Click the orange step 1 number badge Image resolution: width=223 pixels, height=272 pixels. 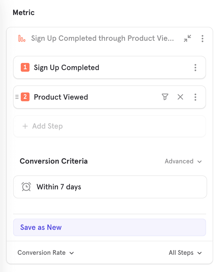click(x=25, y=67)
